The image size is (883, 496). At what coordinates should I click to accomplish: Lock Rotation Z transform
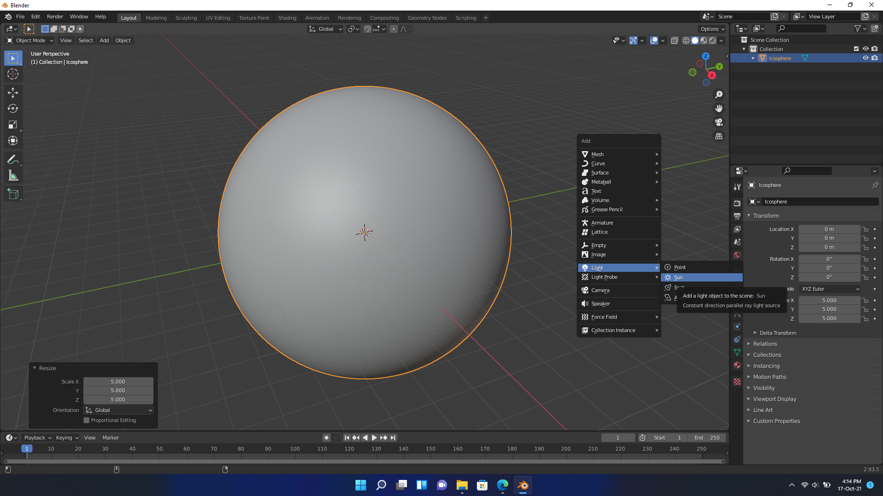(865, 277)
